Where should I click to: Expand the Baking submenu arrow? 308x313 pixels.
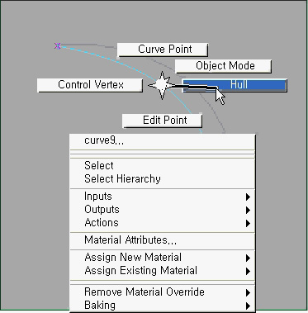pos(248,306)
